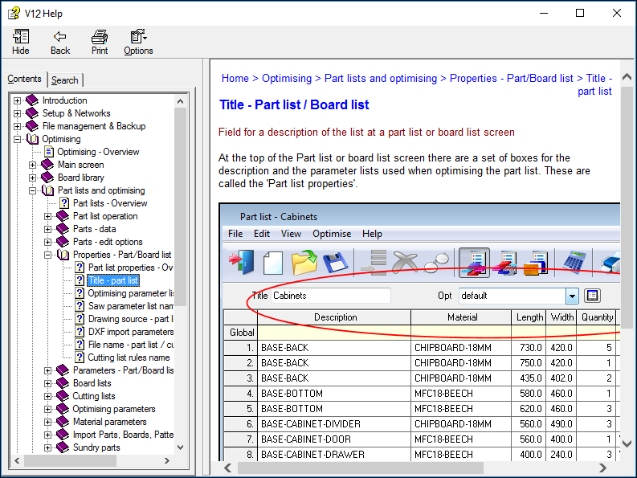Expand the Cutting lists node
The height and width of the screenshot is (478, 637).
point(48,396)
